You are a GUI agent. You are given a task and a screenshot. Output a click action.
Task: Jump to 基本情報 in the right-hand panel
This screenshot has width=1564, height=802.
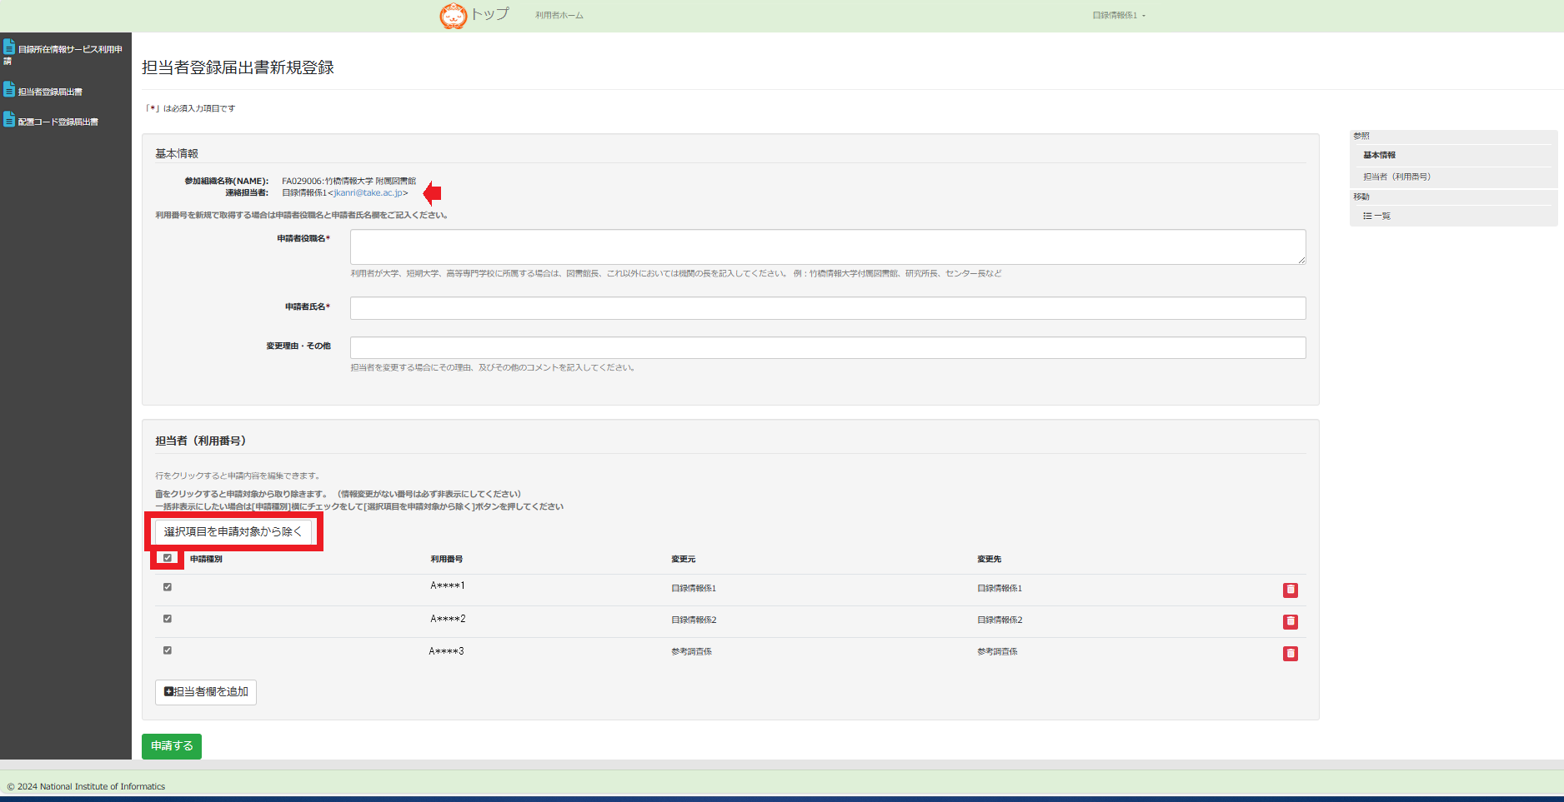[x=1380, y=155]
